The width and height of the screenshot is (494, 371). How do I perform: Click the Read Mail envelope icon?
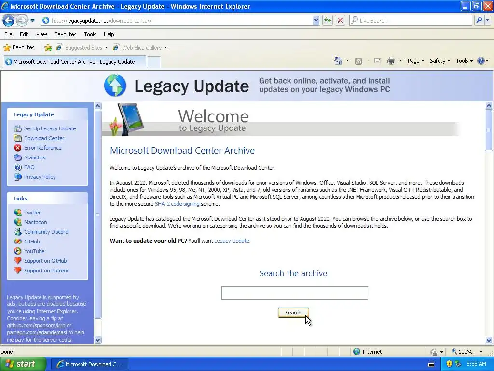(378, 61)
